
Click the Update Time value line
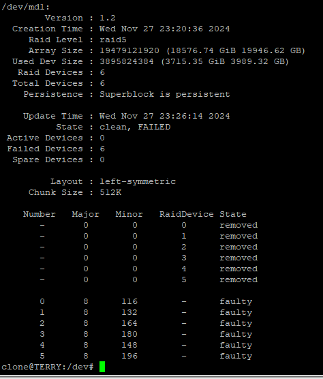(x=164, y=116)
